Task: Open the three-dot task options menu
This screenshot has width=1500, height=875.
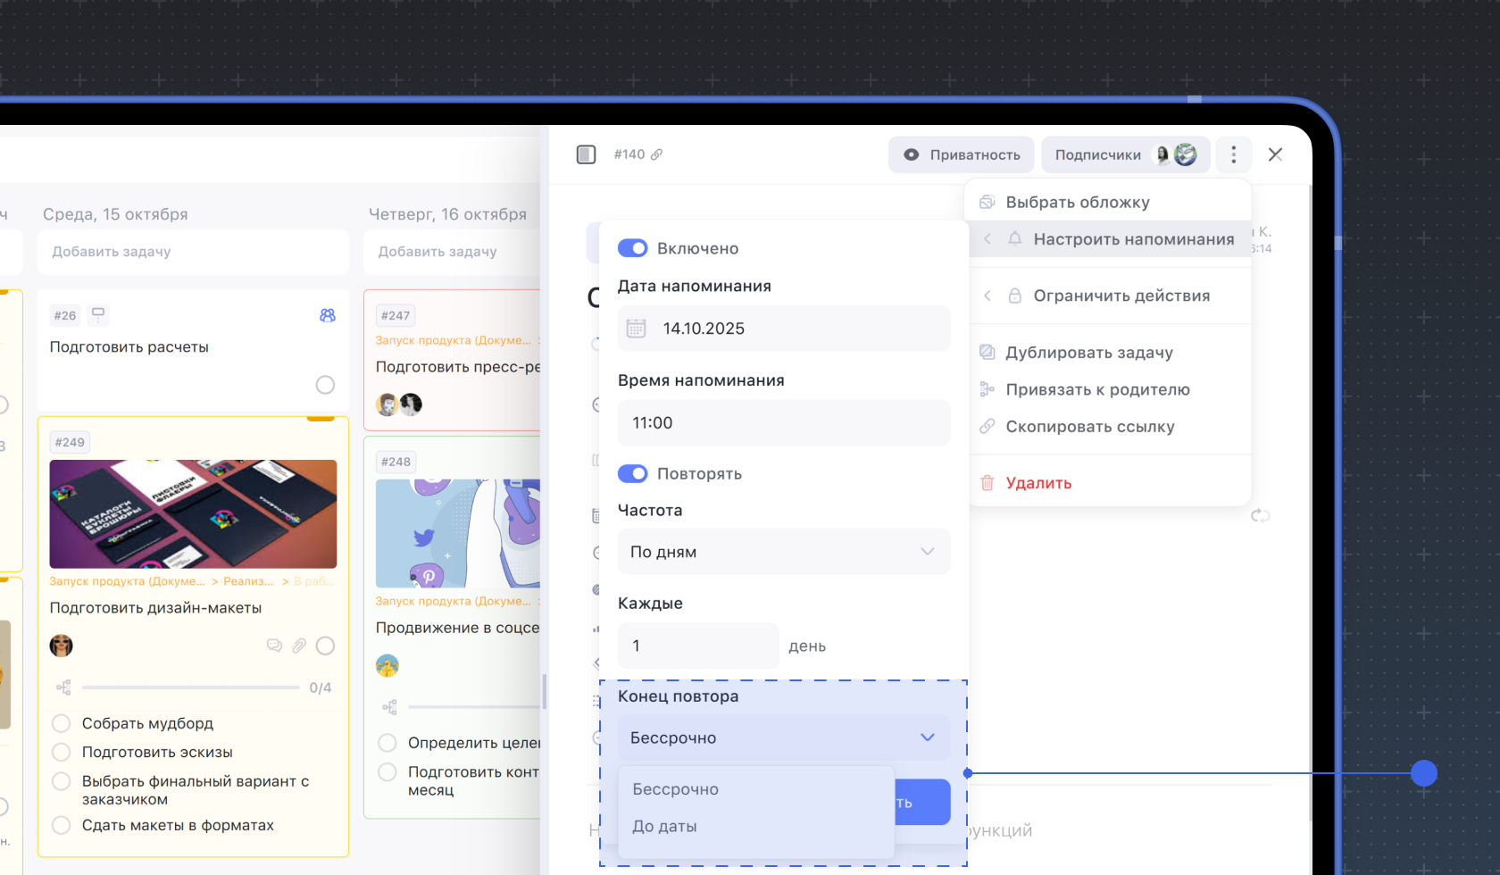Action: pyautogui.click(x=1233, y=154)
